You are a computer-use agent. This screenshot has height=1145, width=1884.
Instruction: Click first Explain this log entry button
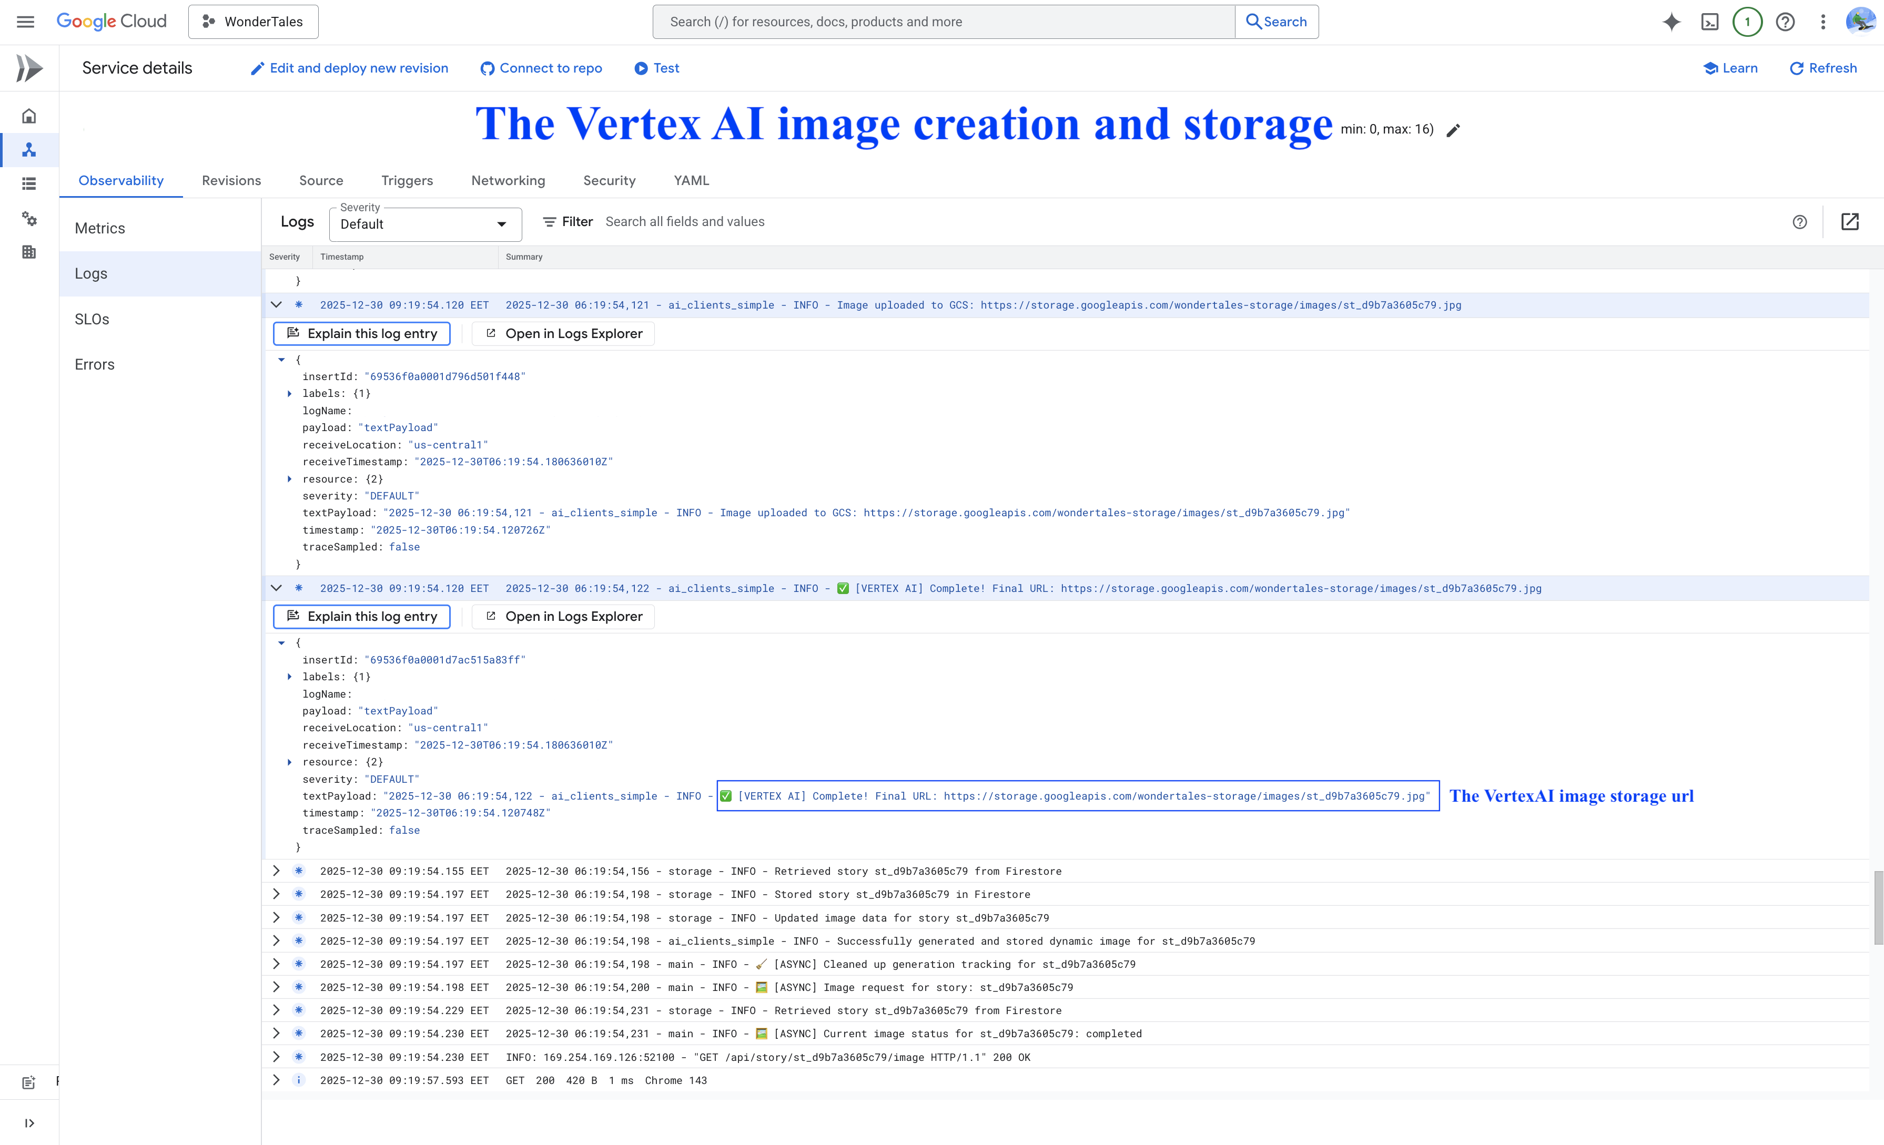362,333
